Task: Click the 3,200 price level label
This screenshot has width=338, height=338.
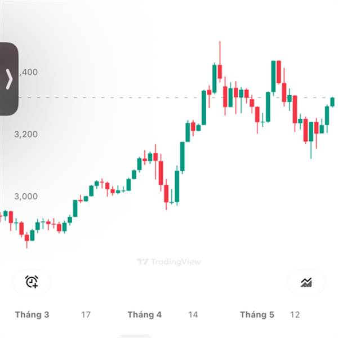Action: tap(26, 134)
